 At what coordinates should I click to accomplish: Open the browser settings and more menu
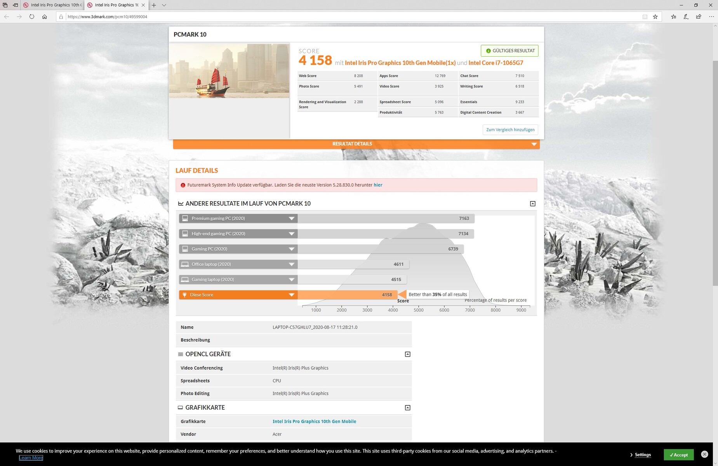point(711,17)
